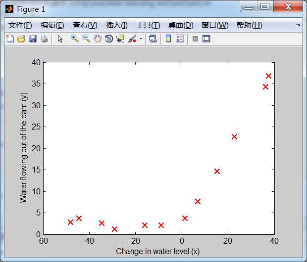This screenshot has width=307, height=262.
Task: Click the lowest red data marker near x=-29
Action: click(x=114, y=229)
